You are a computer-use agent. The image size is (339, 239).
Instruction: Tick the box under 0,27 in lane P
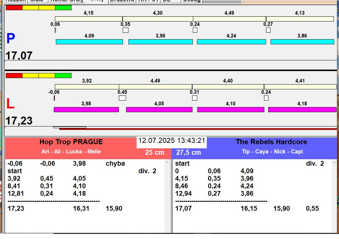pos(268,30)
